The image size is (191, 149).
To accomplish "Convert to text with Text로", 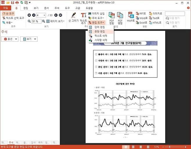I will pyautogui.click(x=154, y=18).
